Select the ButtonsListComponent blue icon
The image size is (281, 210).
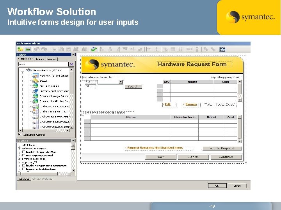coord(36,91)
